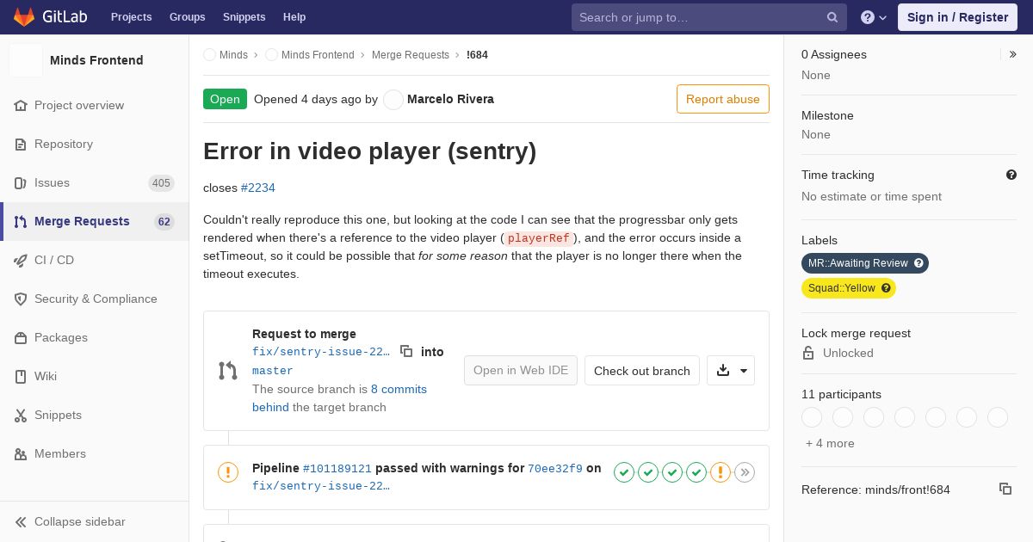Open Project overview in sidebar
This screenshot has height=542, width=1033.
[95, 105]
